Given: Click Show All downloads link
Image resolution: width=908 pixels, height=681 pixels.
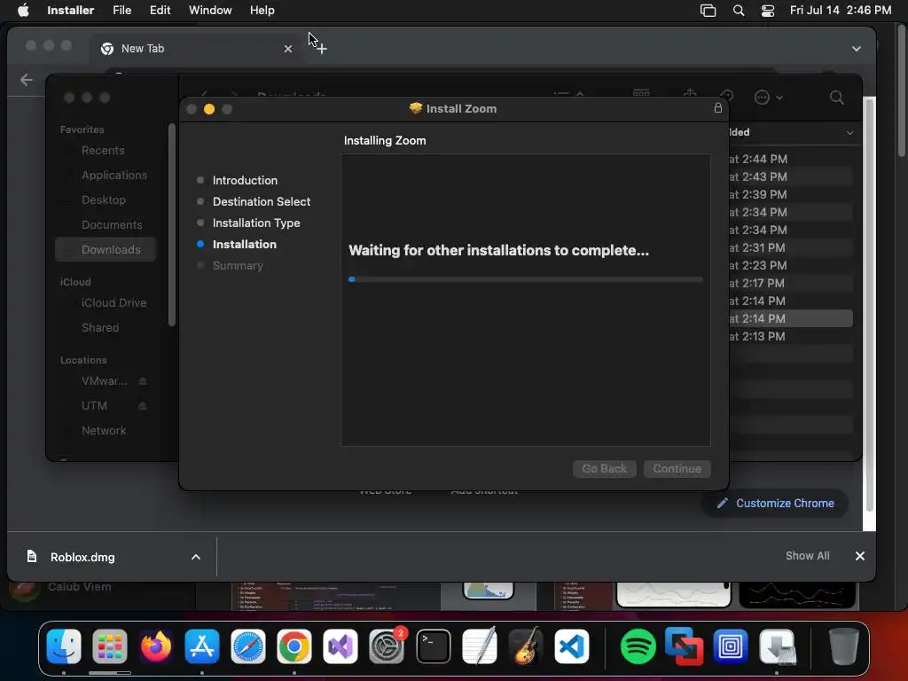Looking at the screenshot, I should point(807,555).
